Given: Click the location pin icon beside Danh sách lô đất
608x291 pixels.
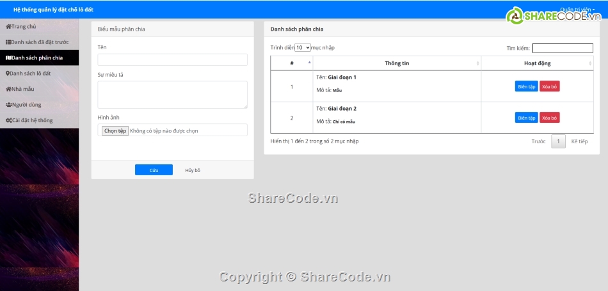Looking at the screenshot, I should [x=8, y=74].
